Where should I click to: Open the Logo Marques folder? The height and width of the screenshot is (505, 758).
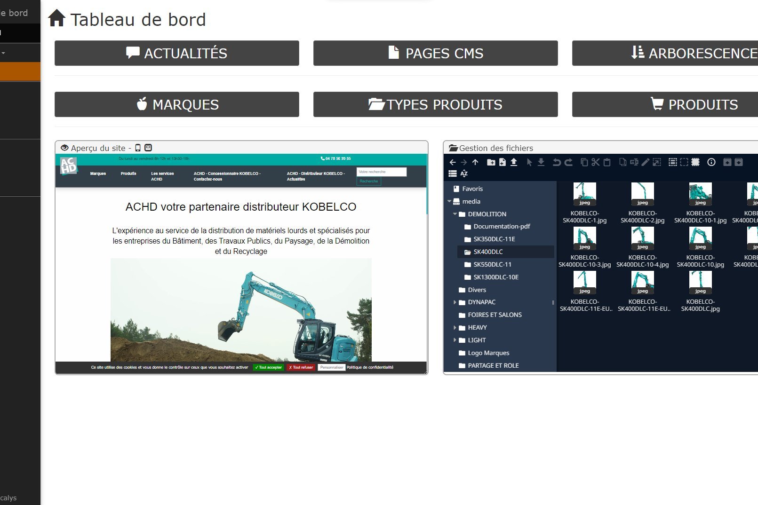[x=488, y=353]
